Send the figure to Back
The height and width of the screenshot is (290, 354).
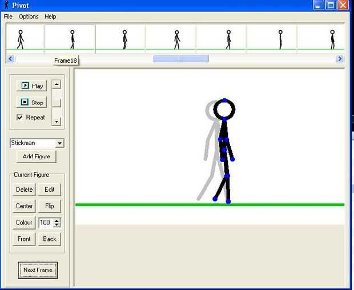[x=50, y=239]
